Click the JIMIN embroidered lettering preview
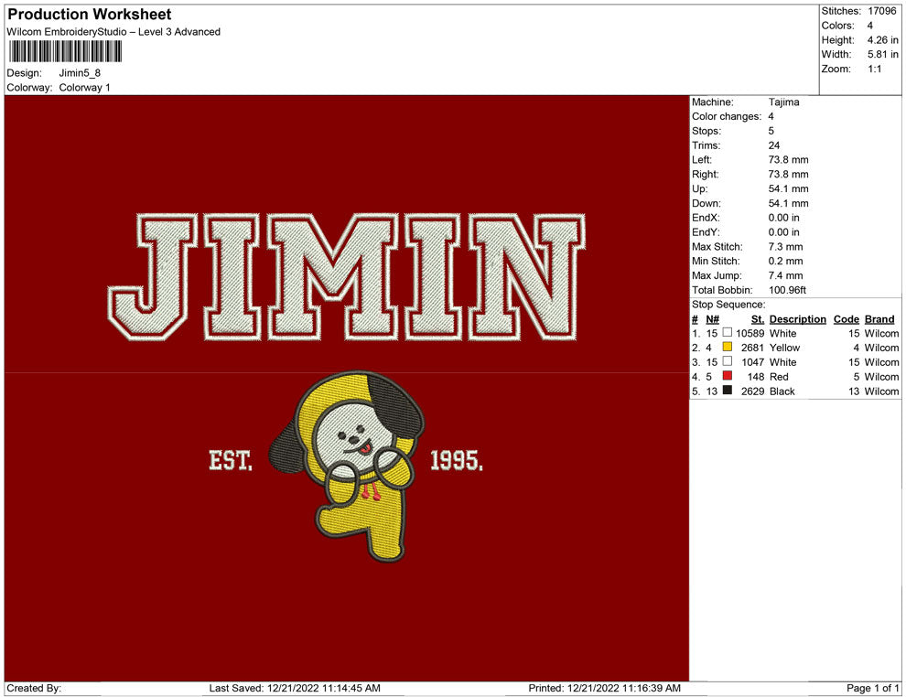Image resolution: width=906 pixels, height=697 pixels. pyautogui.click(x=347, y=276)
